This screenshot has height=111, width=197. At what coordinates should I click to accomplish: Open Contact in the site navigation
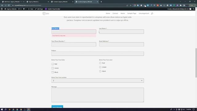click(x=115, y=13)
